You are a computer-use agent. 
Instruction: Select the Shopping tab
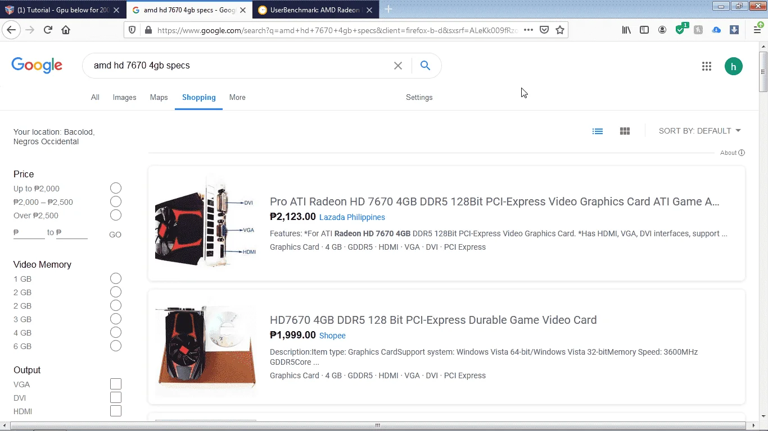click(199, 98)
